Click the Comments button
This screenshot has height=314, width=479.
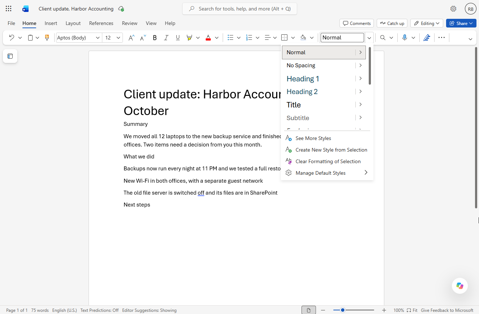357,23
